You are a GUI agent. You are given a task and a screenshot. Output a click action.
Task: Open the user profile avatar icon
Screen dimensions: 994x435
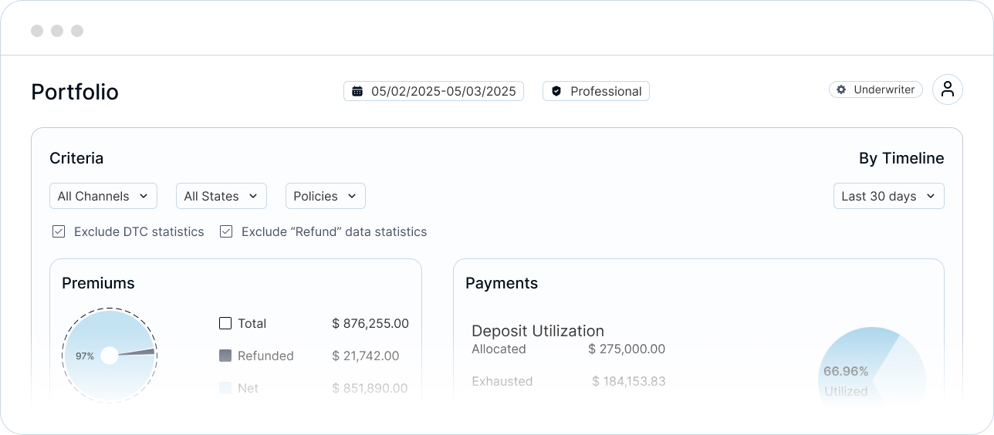point(948,89)
